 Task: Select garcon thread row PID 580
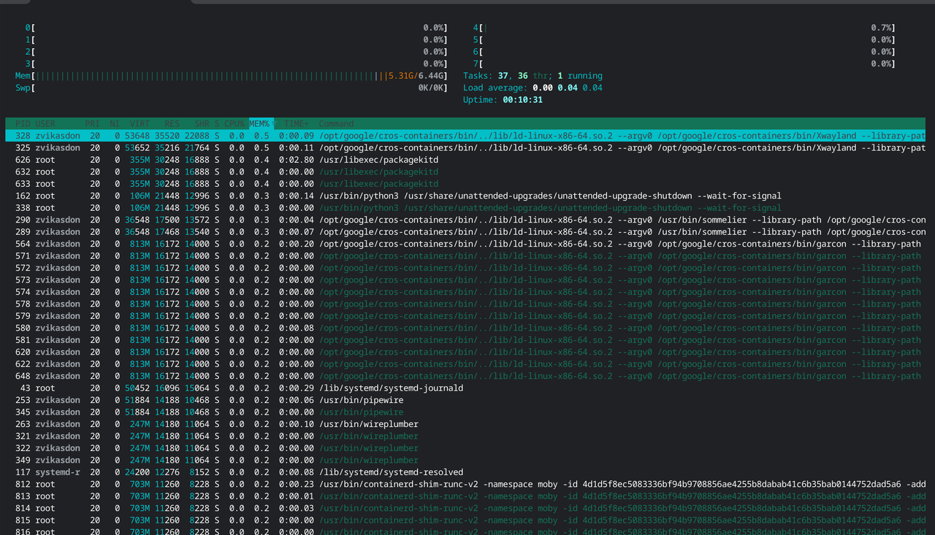pos(465,328)
